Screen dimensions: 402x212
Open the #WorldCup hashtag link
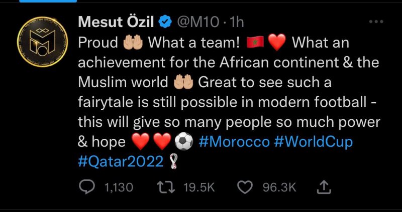tap(313, 143)
